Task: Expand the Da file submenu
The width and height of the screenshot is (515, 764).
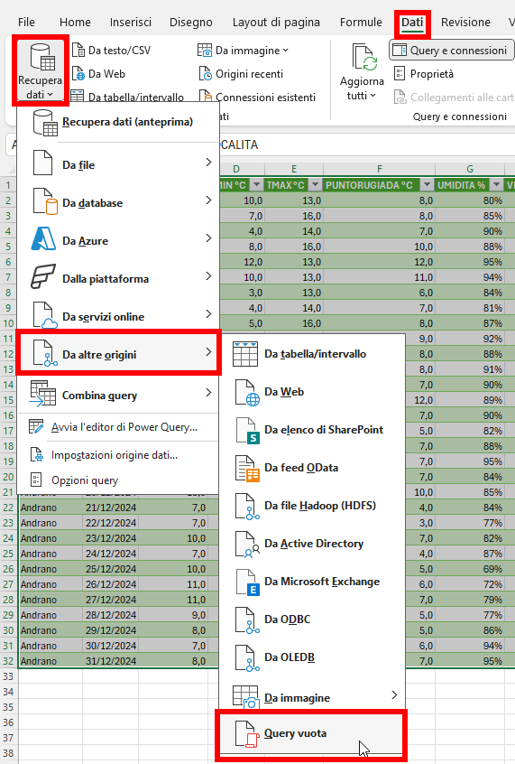Action: click(118, 164)
